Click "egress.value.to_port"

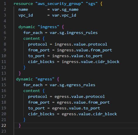[x=76, y=108]
